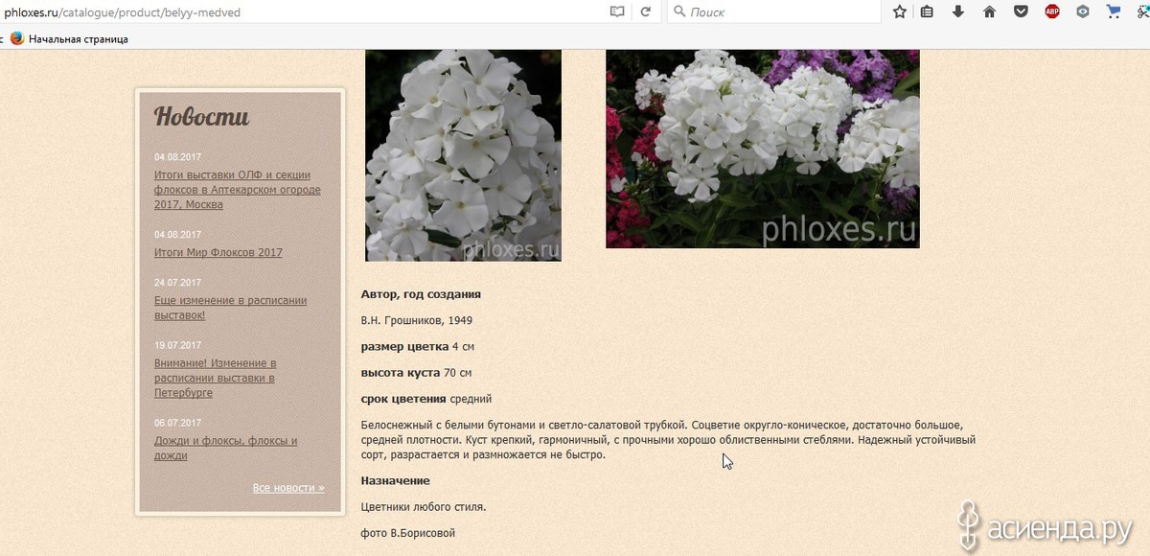Open Еще изменение в расписании выставок link

click(x=230, y=308)
